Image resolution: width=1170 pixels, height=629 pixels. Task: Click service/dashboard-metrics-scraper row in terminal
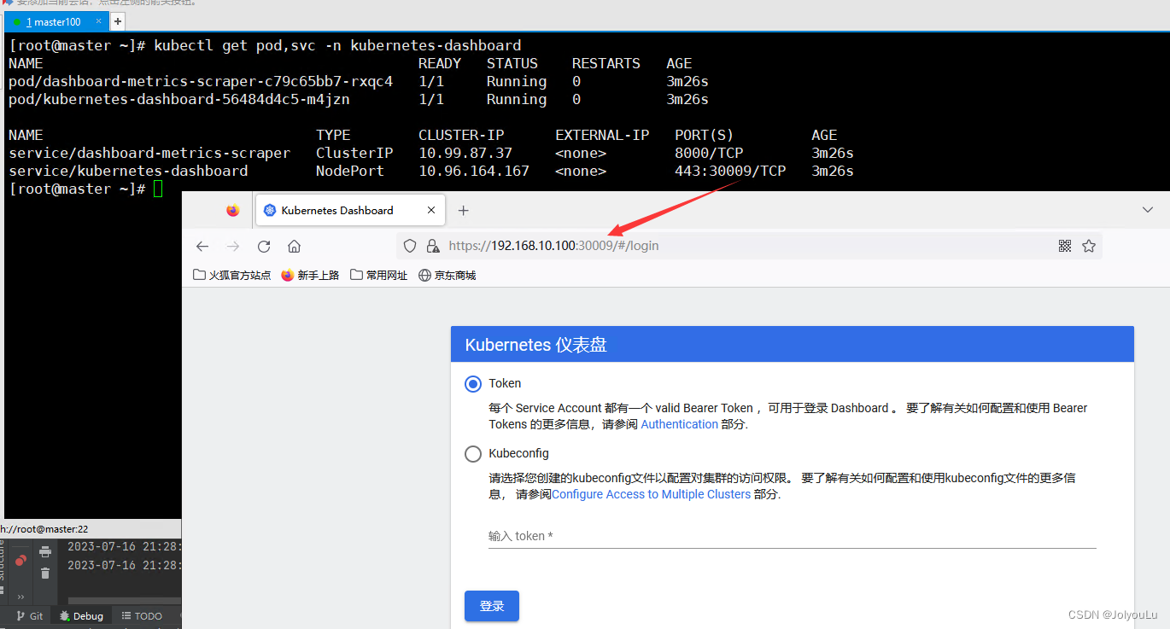point(431,153)
